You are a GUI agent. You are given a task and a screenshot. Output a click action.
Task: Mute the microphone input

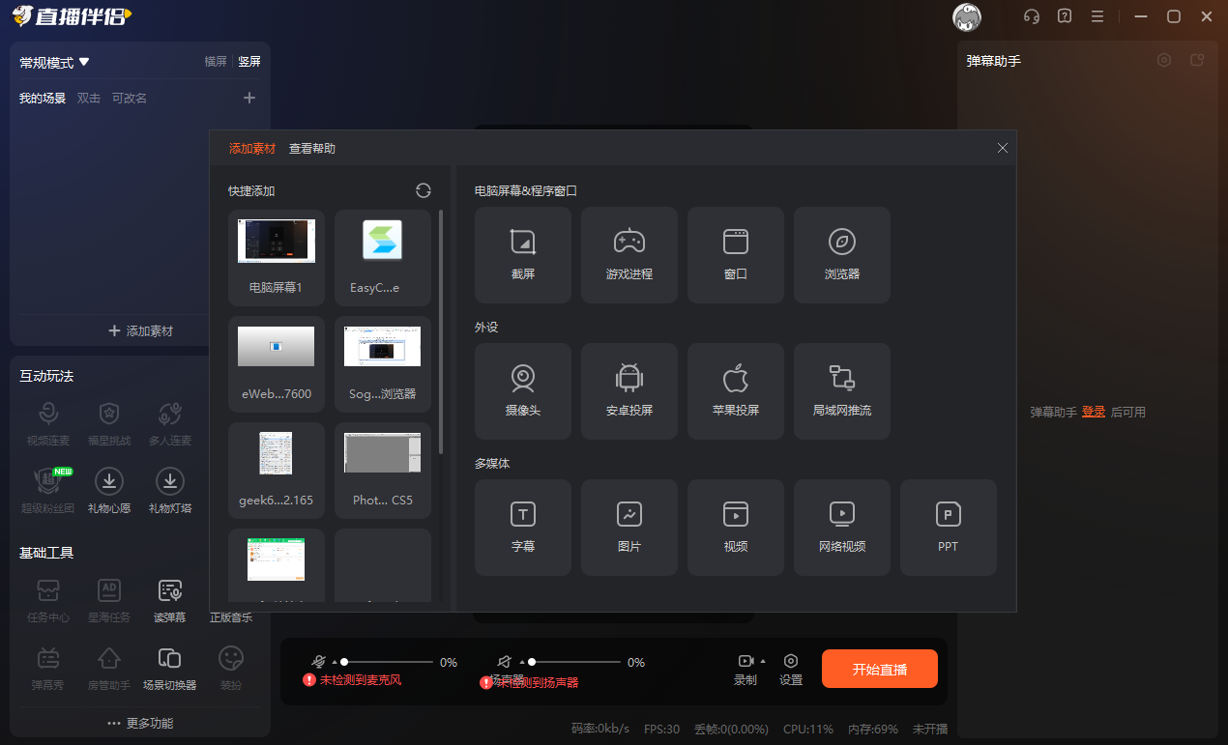pyautogui.click(x=319, y=661)
